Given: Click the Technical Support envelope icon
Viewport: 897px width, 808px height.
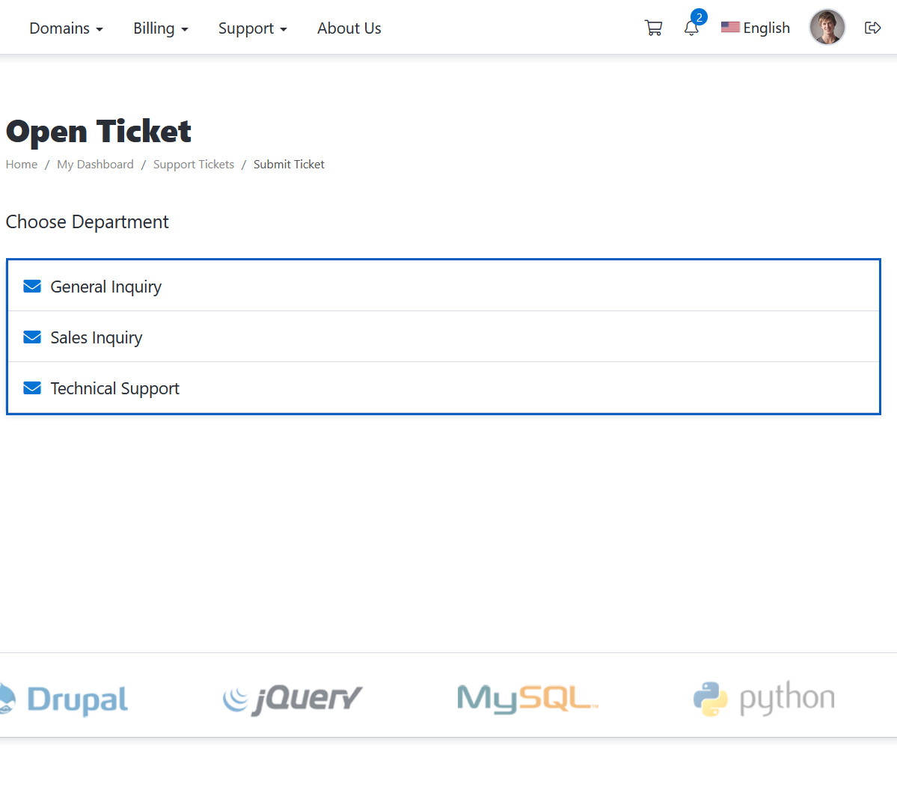Looking at the screenshot, I should coord(32,388).
